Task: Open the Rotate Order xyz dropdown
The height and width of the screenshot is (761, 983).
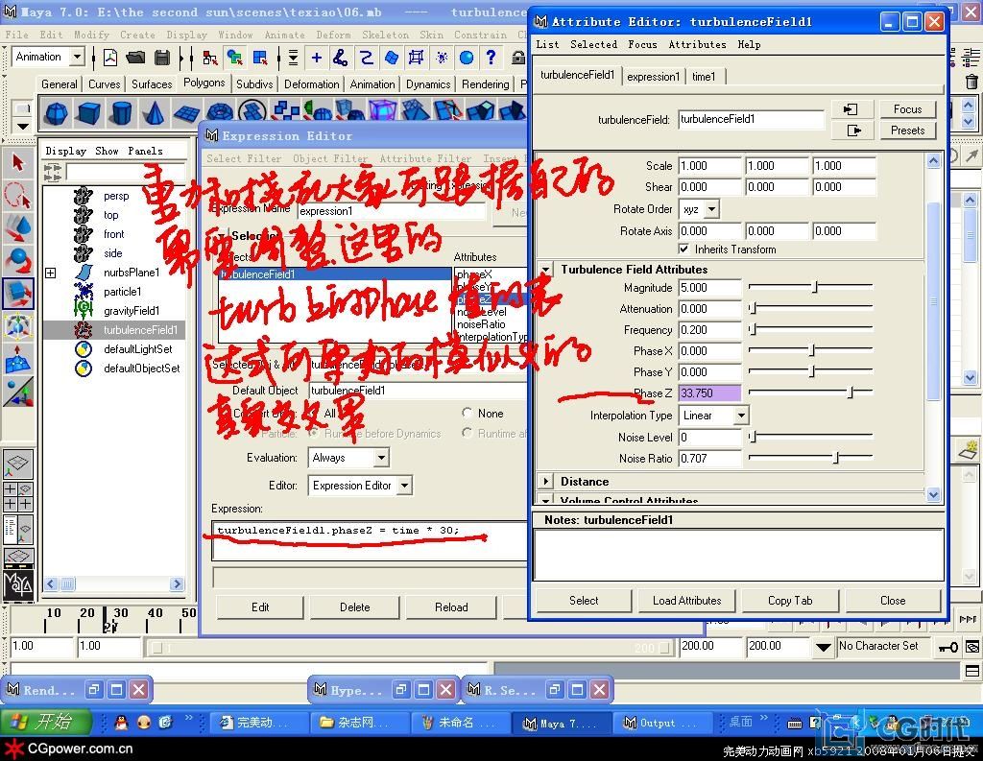Action: pyautogui.click(x=712, y=209)
